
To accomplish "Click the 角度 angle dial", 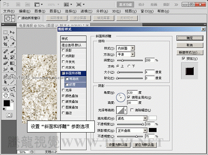I will (x=121, y=98).
